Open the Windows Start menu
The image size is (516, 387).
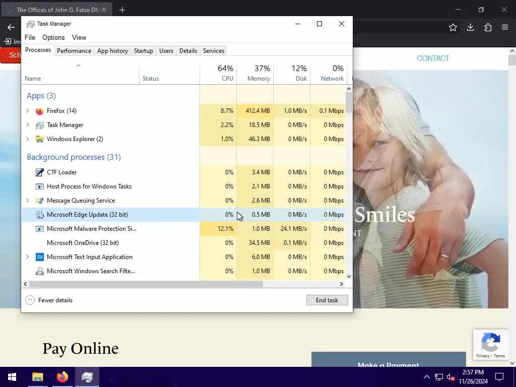[12, 377]
